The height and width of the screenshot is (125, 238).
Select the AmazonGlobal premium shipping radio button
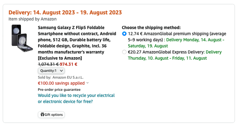coord(124,34)
